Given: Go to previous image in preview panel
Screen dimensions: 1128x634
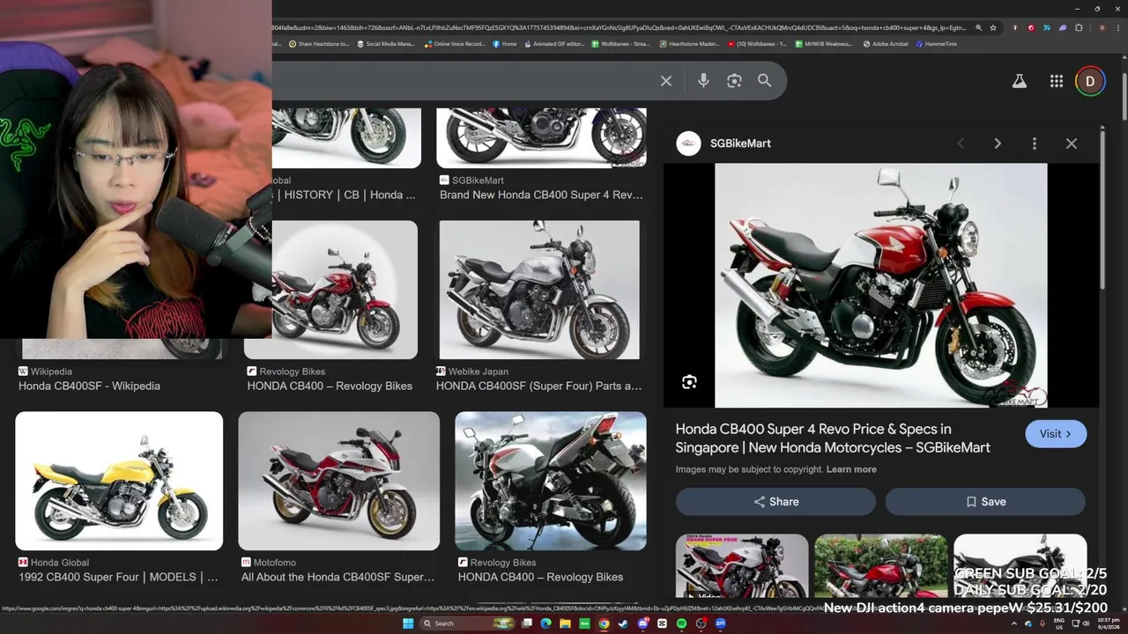Looking at the screenshot, I should coord(961,144).
